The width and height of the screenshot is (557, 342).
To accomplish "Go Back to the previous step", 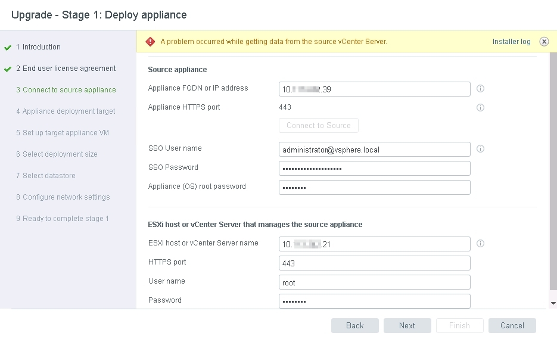I will click(x=355, y=326).
